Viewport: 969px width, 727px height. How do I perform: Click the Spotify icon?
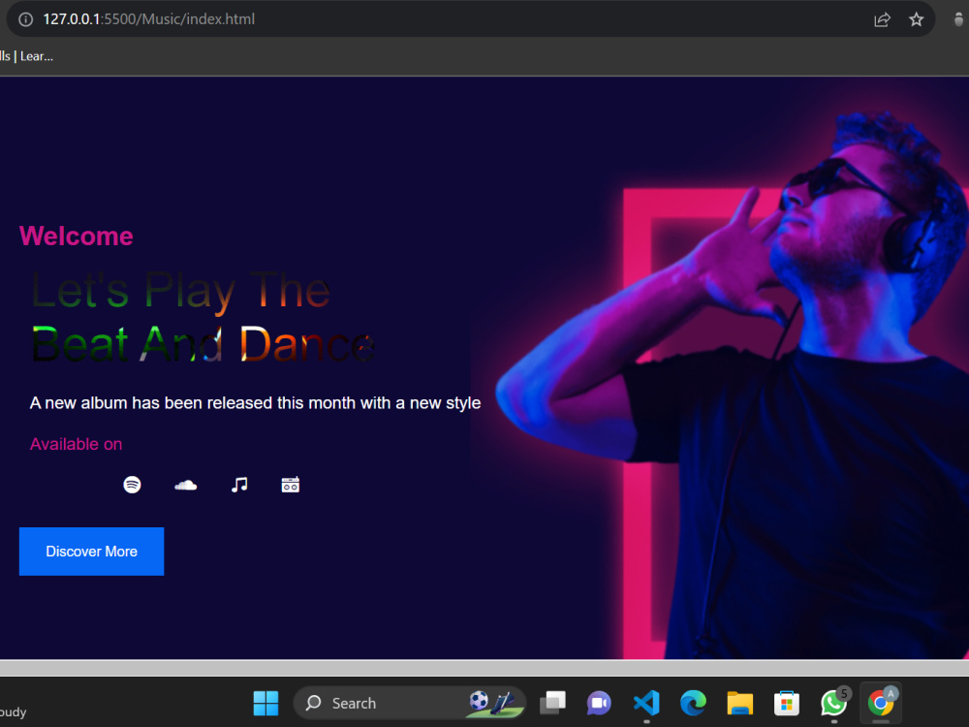click(x=132, y=485)
